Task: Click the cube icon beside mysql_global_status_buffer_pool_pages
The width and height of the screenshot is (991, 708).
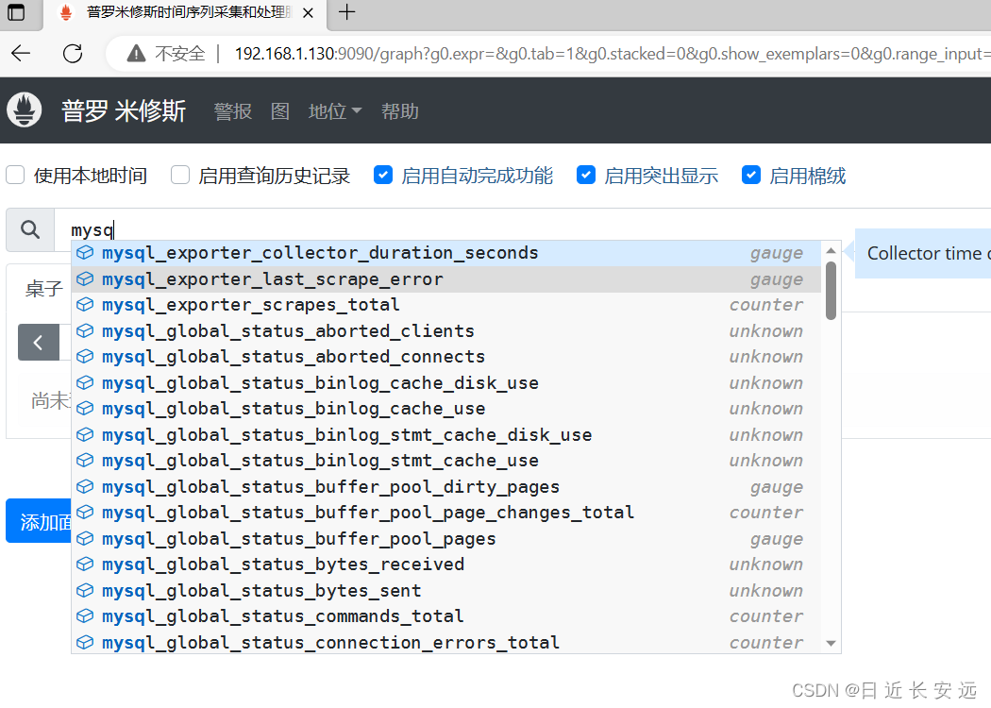Action: 85,538
